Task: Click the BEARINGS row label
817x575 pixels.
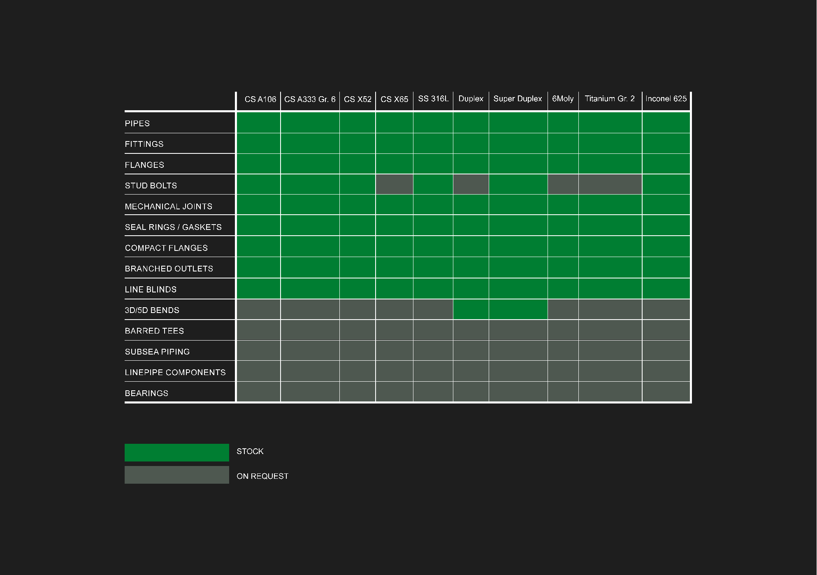Action: [x=146, y=393]
